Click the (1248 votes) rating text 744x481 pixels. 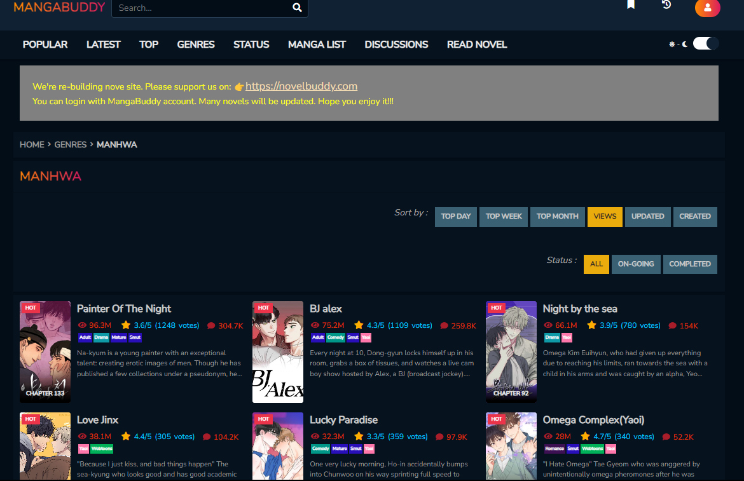point(177,325)
